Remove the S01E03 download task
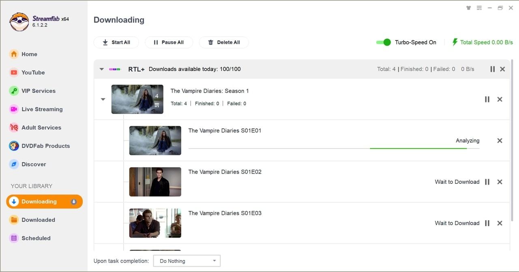The width and height of the screenshot is (519, 272). [500, 223]
